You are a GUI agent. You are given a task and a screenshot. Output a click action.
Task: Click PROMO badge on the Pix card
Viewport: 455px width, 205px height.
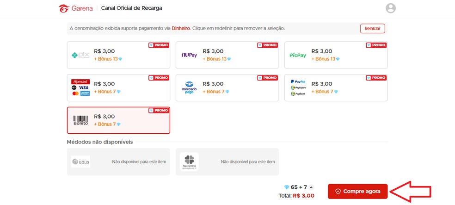point(159,45)
